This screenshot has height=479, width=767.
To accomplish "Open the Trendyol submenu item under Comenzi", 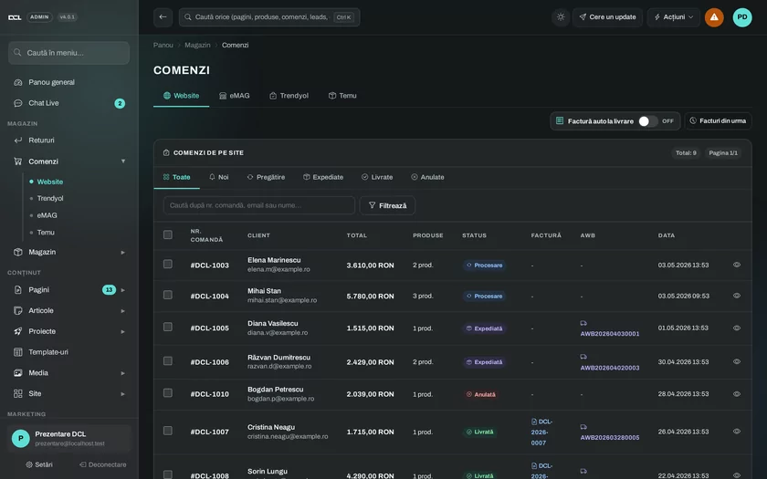I will (50, 199).
